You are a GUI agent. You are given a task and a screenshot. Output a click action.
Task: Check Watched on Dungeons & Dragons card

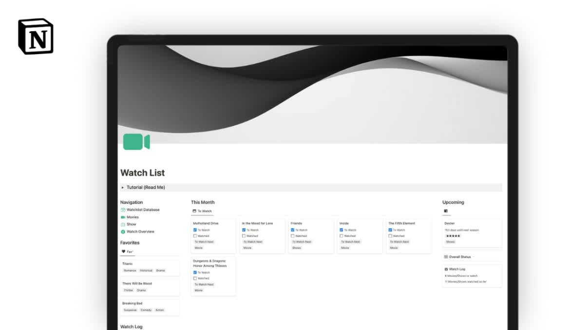(x=195, y=278)
